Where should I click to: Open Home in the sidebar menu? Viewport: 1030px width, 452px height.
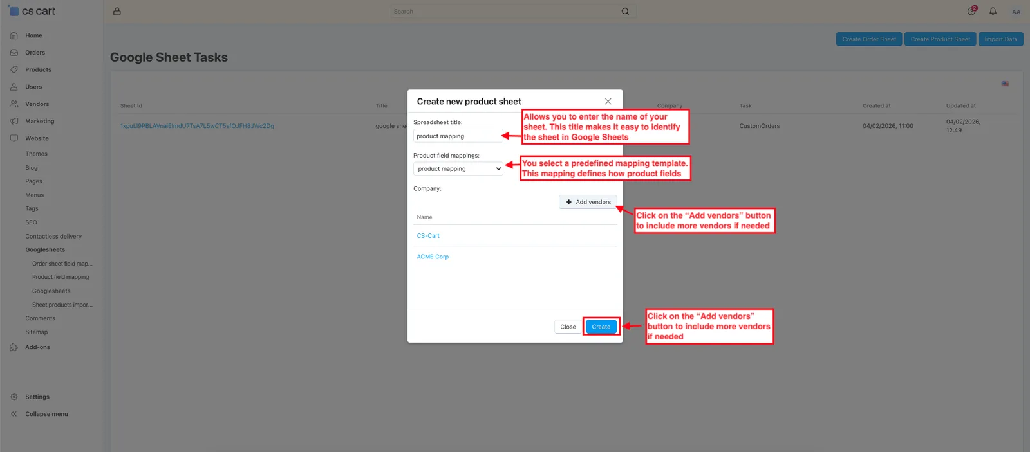33,35
